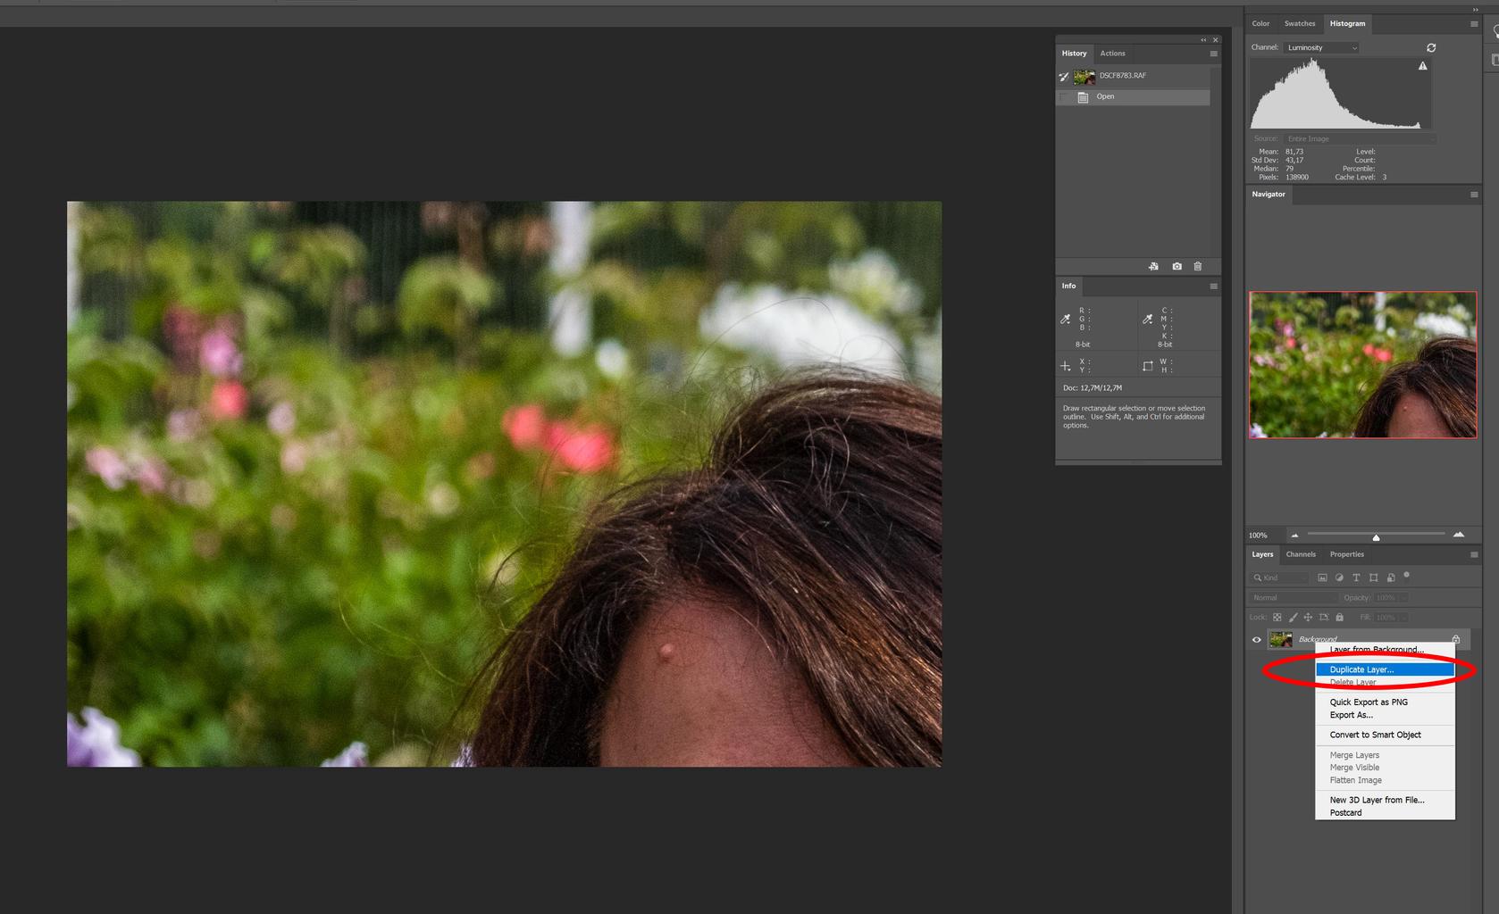Click the Navigator zoom slider handle
The width and height of the screenshot is (1499, 914).
pos(1376,537)
